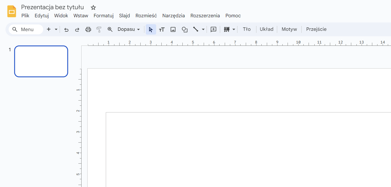Open the Narzędzia menu
Screen dimensions: 391x187
point(173,16)
